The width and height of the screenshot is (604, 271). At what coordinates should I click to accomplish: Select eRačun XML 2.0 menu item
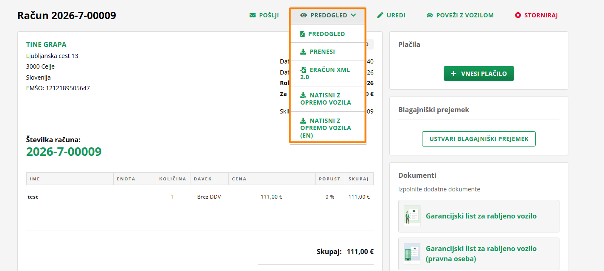click(x=327, y=73)
